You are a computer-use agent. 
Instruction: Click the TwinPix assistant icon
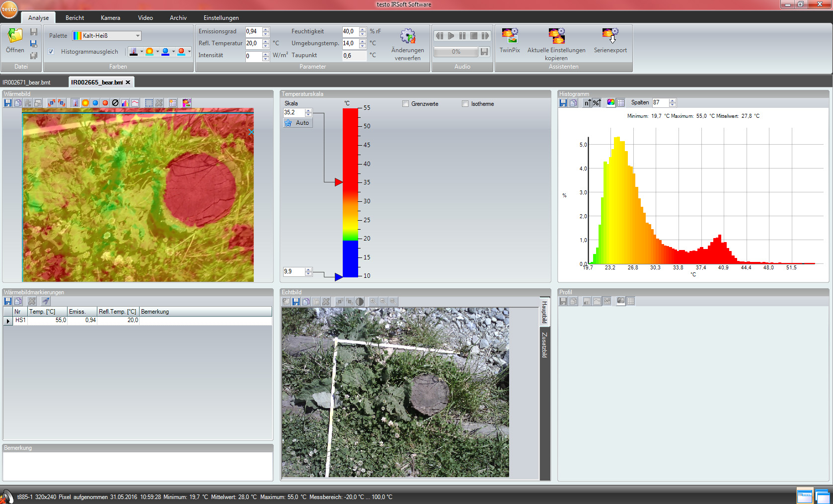coord(510,36)
